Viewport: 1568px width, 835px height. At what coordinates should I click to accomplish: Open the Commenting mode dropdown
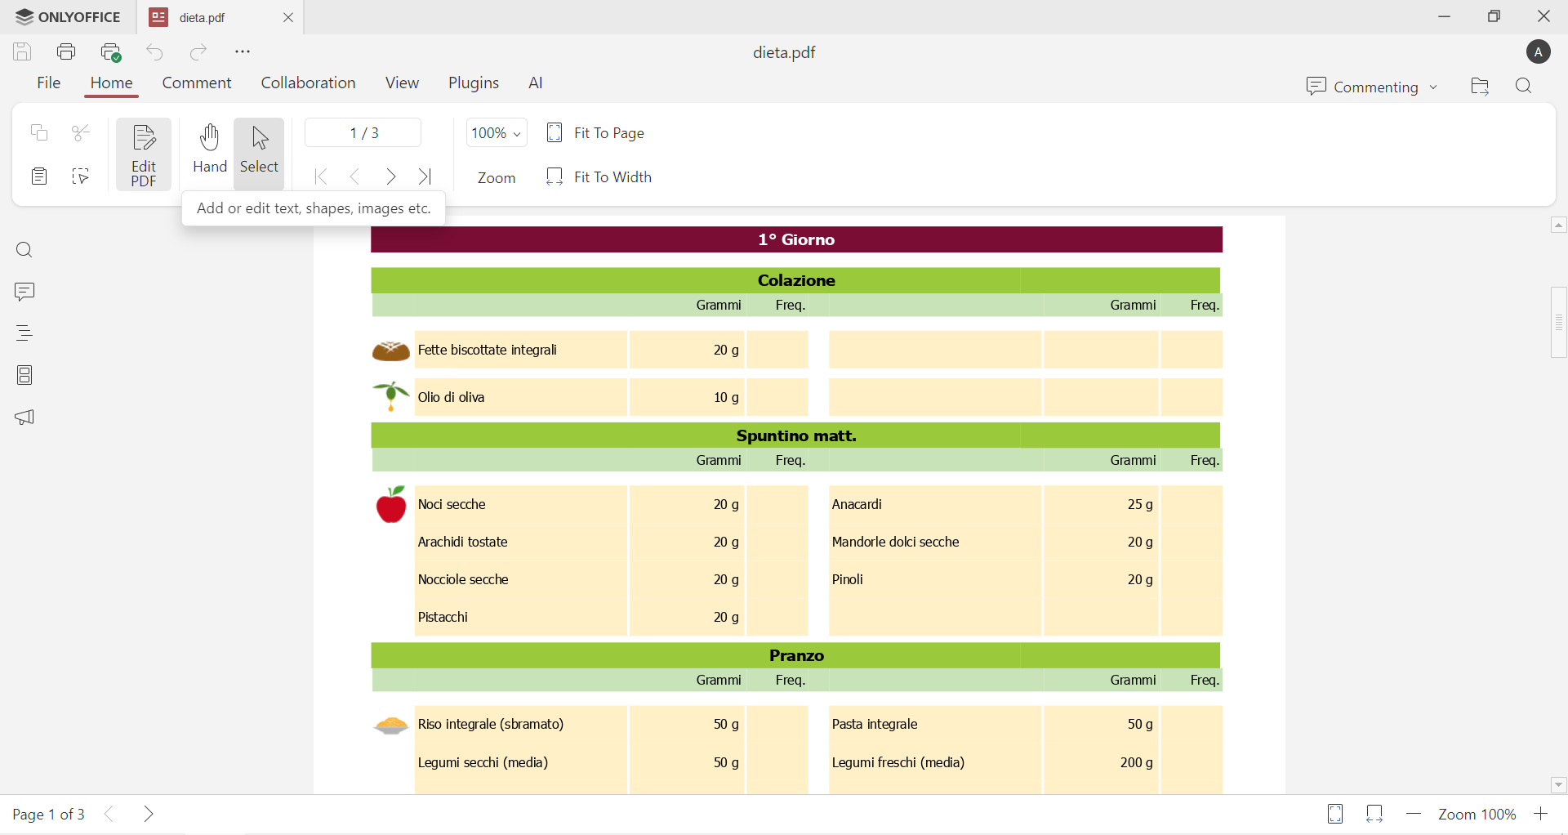1372,87
